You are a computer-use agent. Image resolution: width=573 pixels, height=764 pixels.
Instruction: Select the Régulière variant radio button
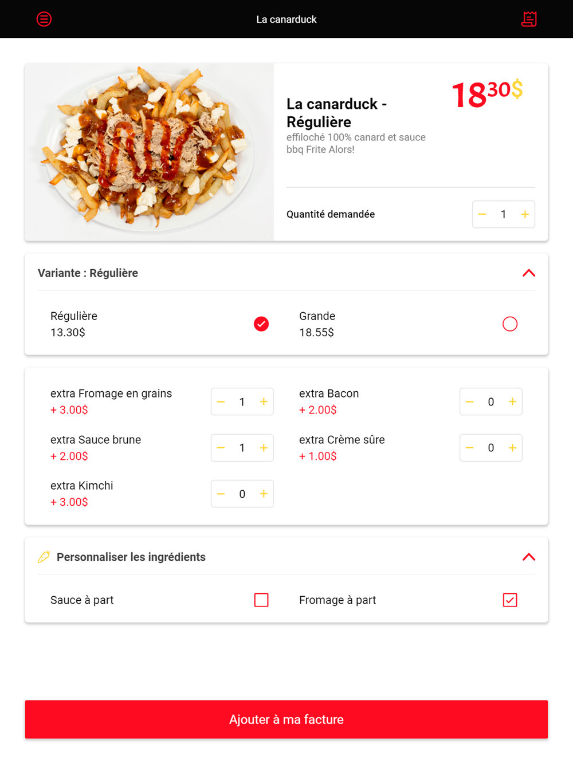click(261, 324)
